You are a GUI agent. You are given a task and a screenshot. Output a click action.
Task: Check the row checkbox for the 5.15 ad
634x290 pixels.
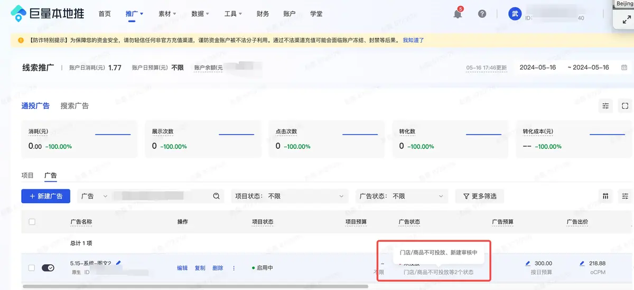pyautogui.click(x=32, y=268)
